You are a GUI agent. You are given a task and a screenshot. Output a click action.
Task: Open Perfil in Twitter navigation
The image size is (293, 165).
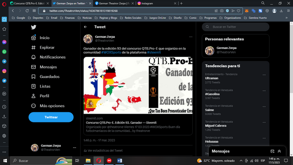click(40, 96)
